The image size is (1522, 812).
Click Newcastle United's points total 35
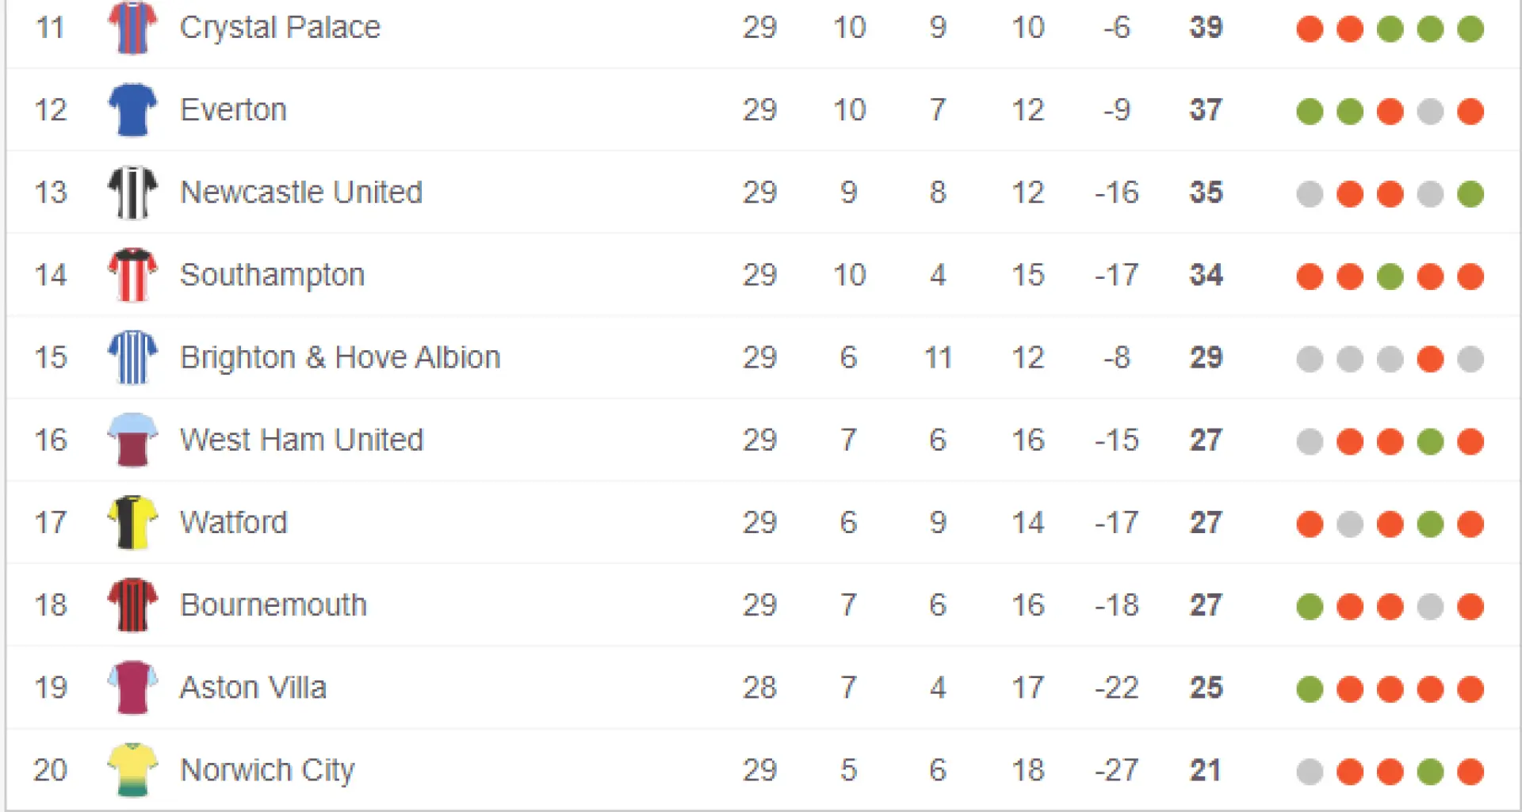click(1206, 193)
